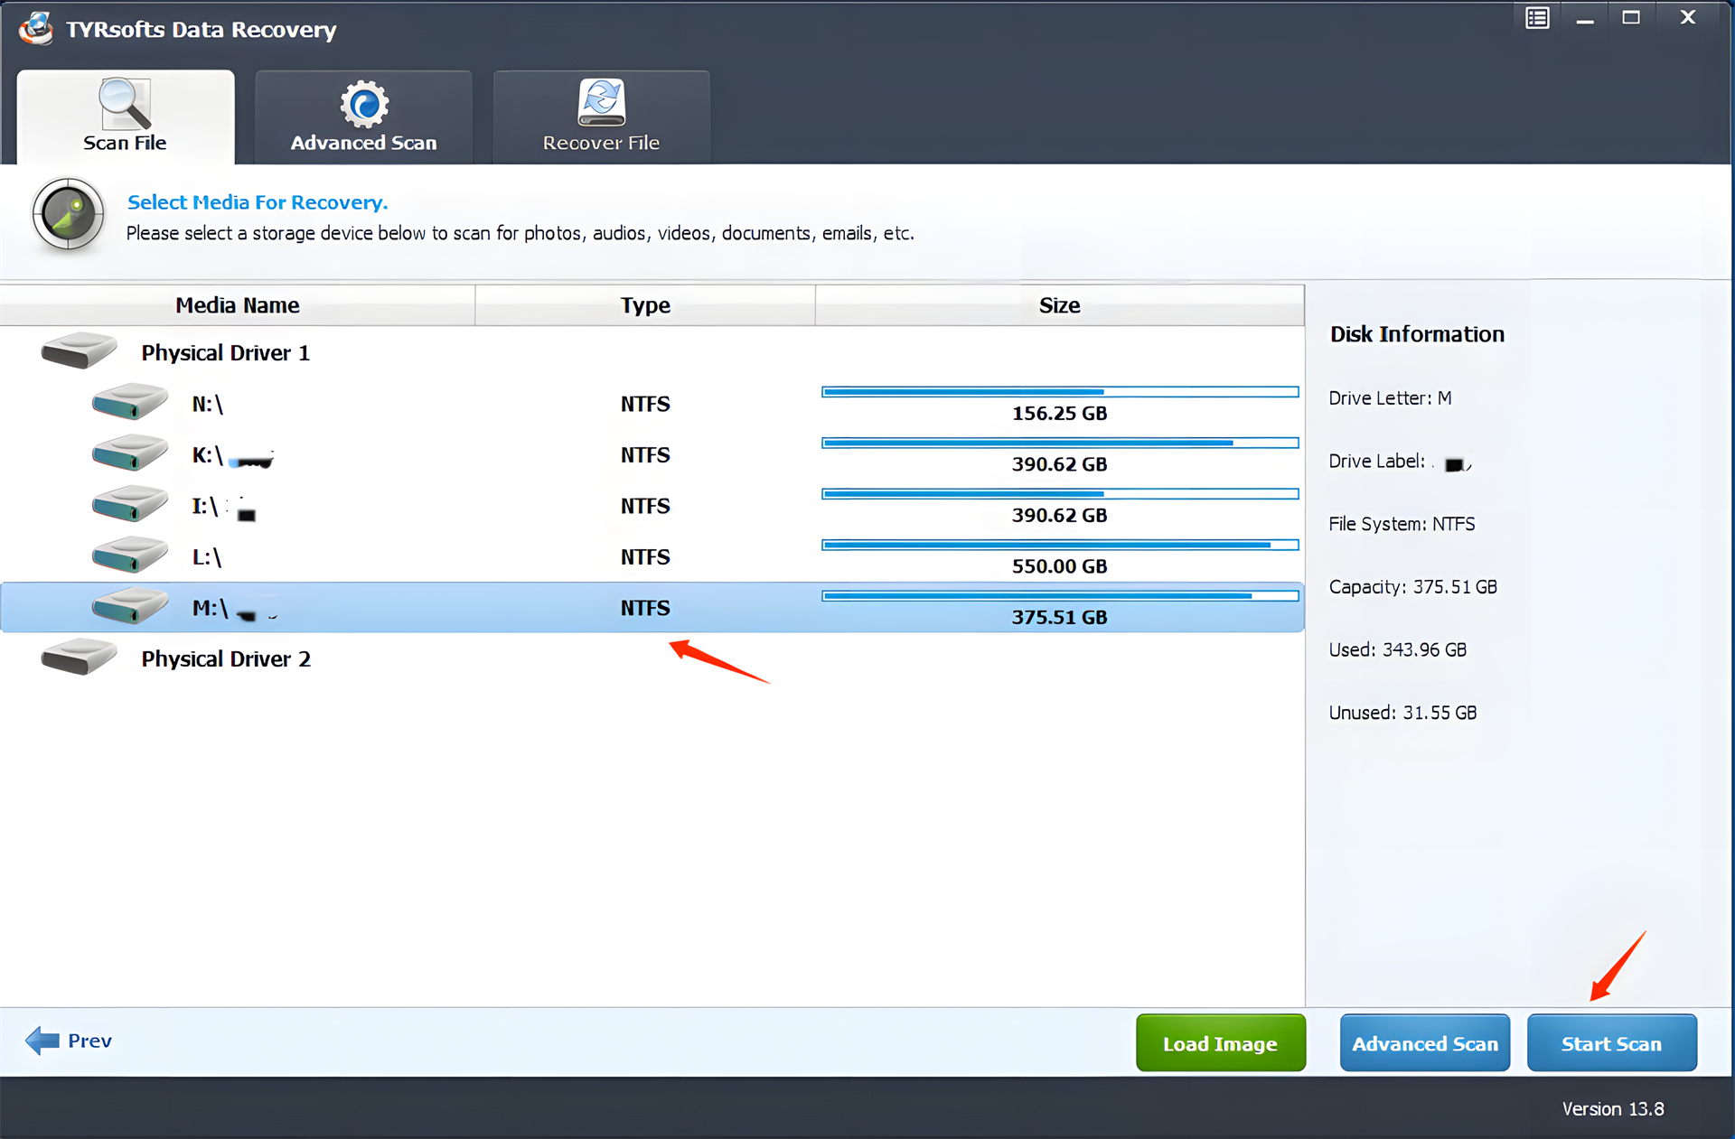Select the Physical Driver 1 tree node
Image resolution: width=1735 pixels, height=1139 pixels.
(225, 353)
